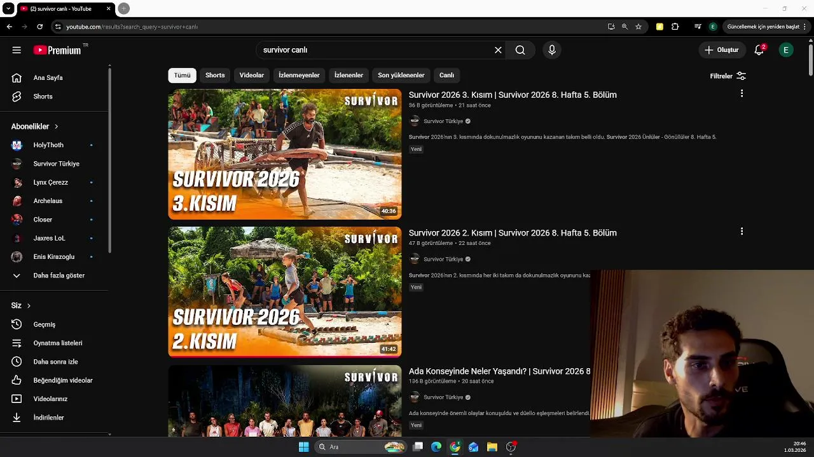Open the account avatar E menu
Screen dimensions: 814x457
(786, 50)
